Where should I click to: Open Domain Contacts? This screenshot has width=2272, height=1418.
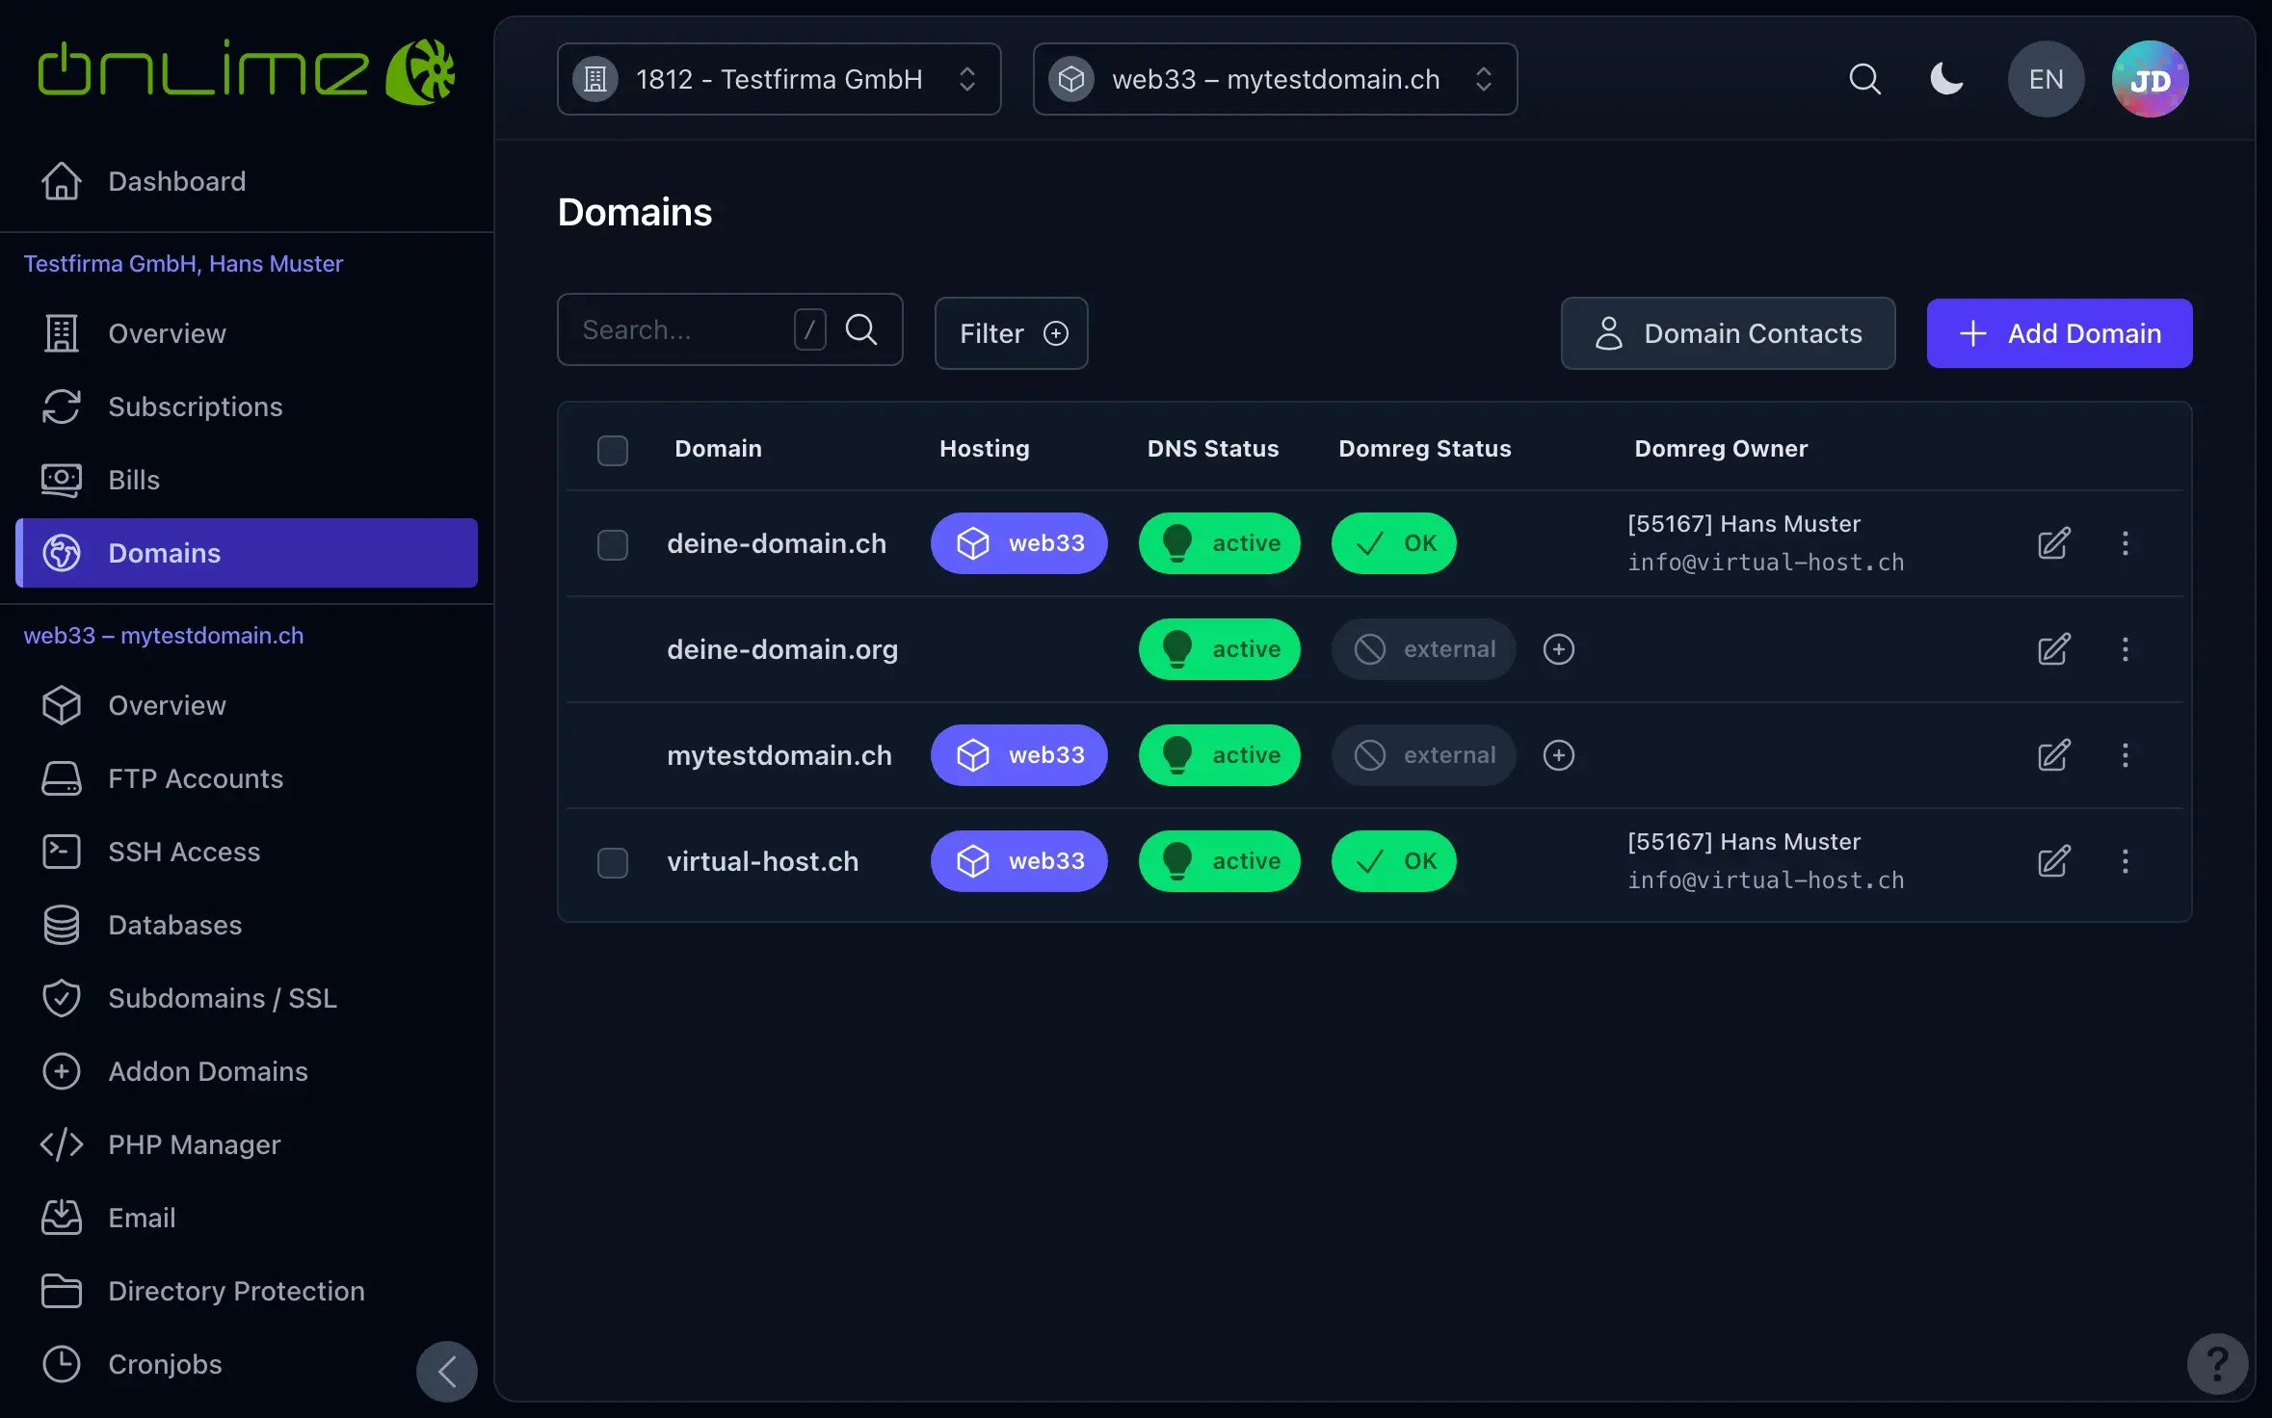(x=1728, y=333)
